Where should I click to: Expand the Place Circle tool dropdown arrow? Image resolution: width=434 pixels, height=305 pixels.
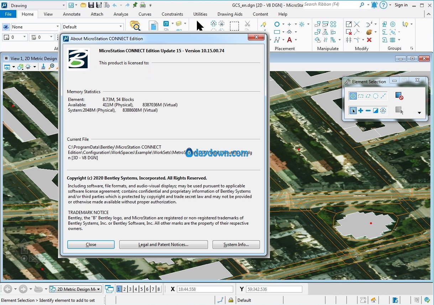click(283, 24)
